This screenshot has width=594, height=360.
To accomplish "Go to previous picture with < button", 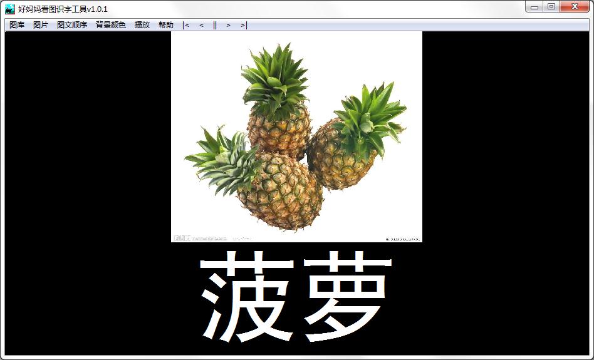I will [201, 25].
